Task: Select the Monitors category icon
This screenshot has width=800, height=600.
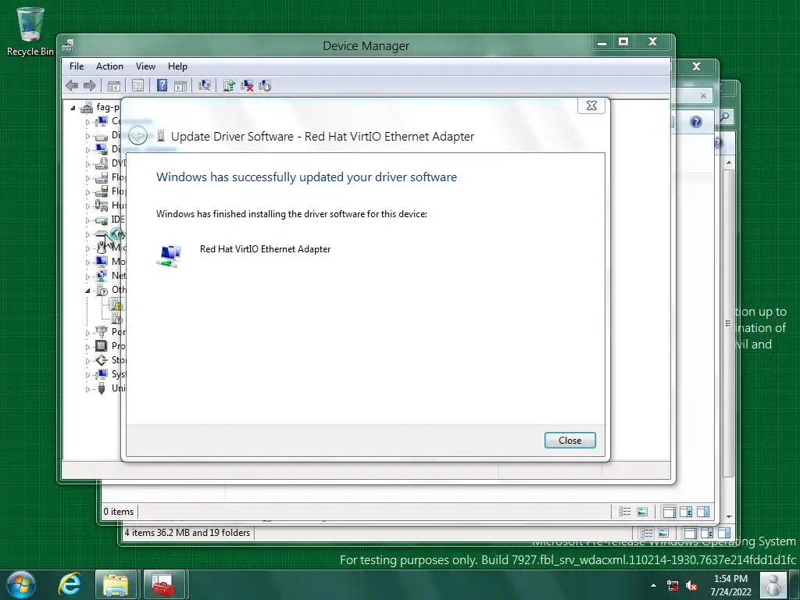Action: pyautogui.click(x=102, y=261)
